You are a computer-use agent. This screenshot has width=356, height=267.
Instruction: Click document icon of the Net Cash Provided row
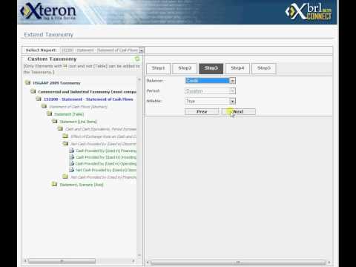[x=71, y=170]
